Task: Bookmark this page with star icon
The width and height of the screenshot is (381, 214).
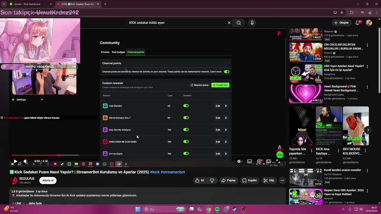Action: (342, 12)
